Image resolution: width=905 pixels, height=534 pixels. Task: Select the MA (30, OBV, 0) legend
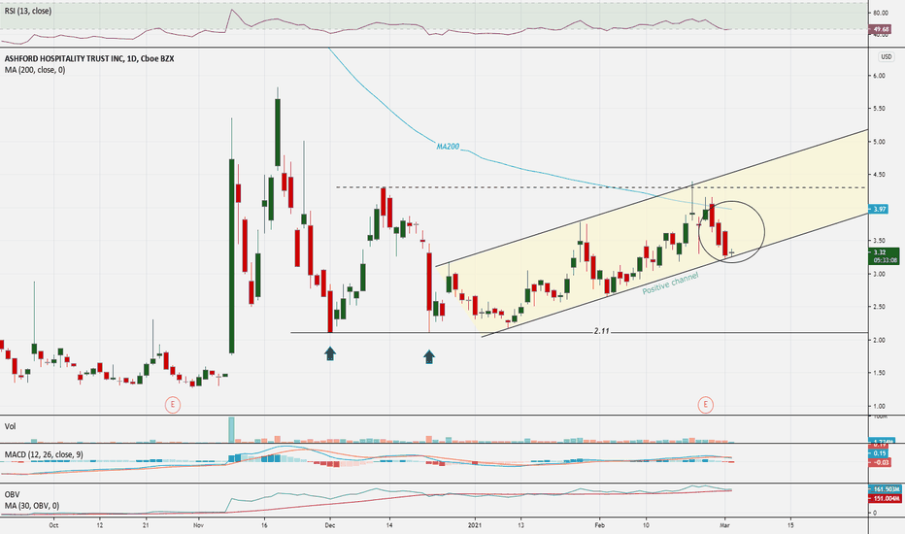click(x=32, y=506)
